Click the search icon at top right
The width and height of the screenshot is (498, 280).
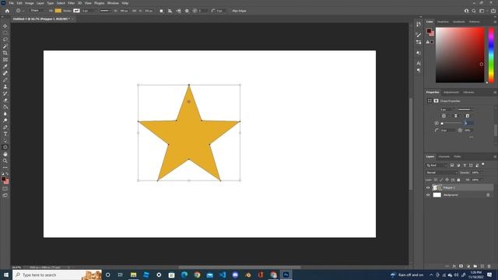click(x=474, y=11)
